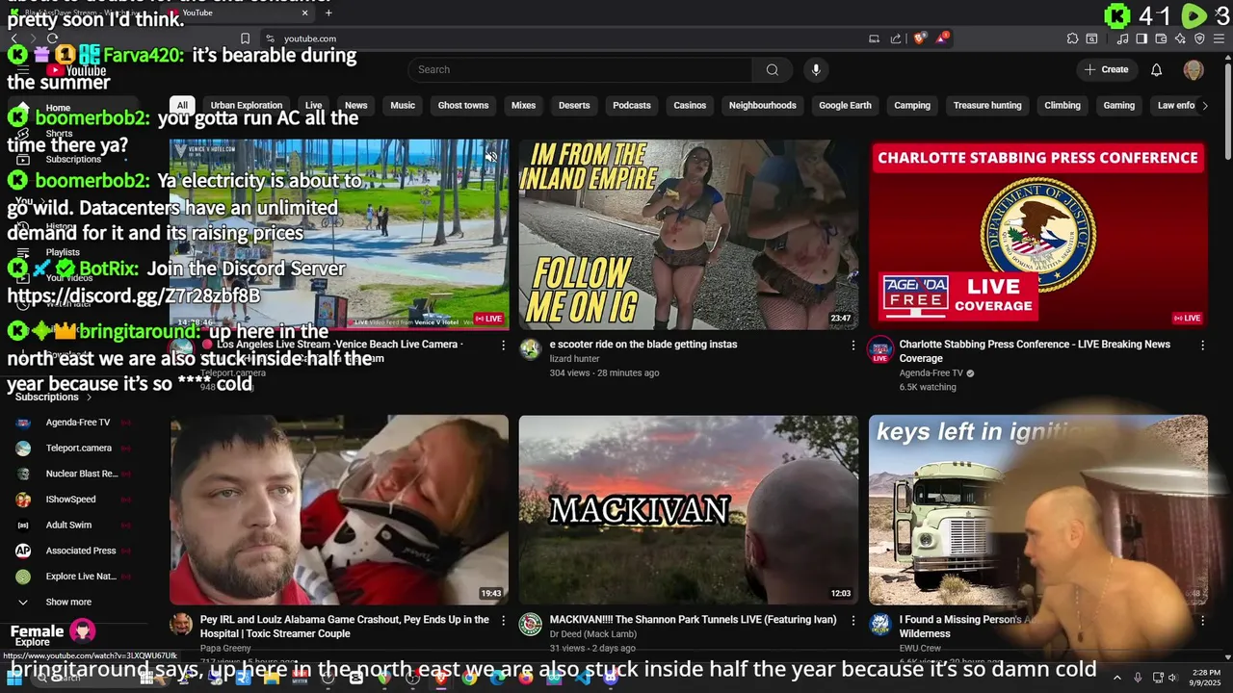
Task: Open more options for the e scooter ride video
Action: 853,345
